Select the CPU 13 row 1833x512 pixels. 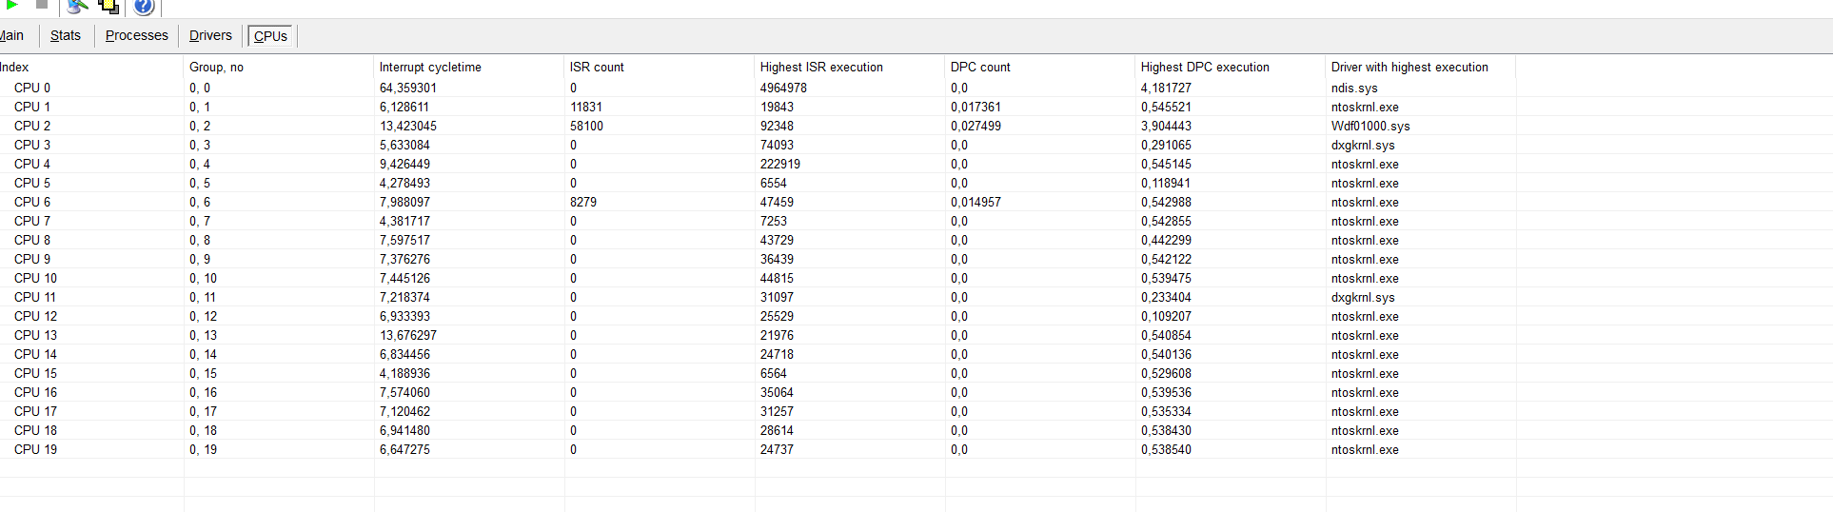[758, 335]
